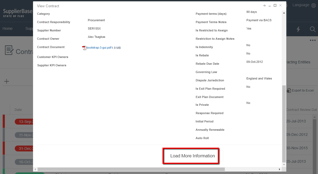This screenshot has height=174, width=318.
Task: Open search using the magnifier icon
Action: coord(312,29)
